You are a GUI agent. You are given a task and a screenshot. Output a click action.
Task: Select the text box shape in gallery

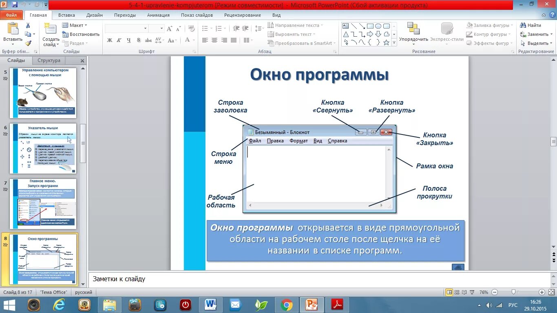tap(345, 26)
